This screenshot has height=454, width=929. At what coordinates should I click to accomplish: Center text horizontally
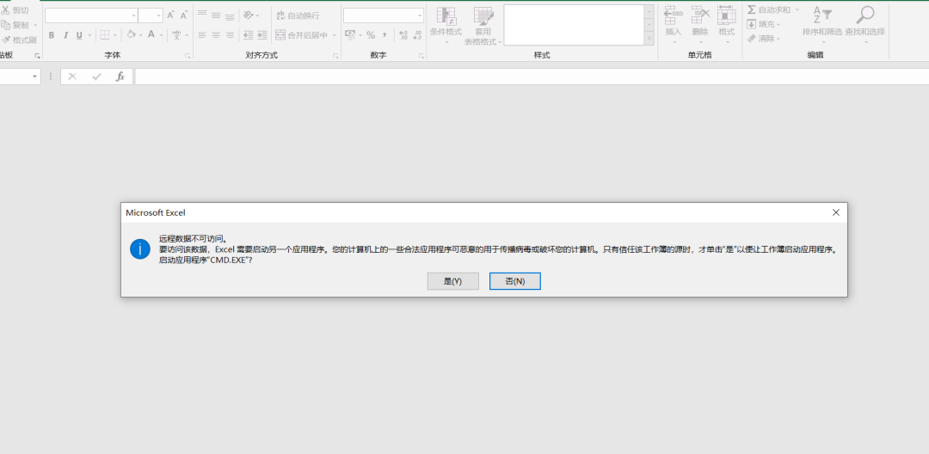(x=216, y=35)
